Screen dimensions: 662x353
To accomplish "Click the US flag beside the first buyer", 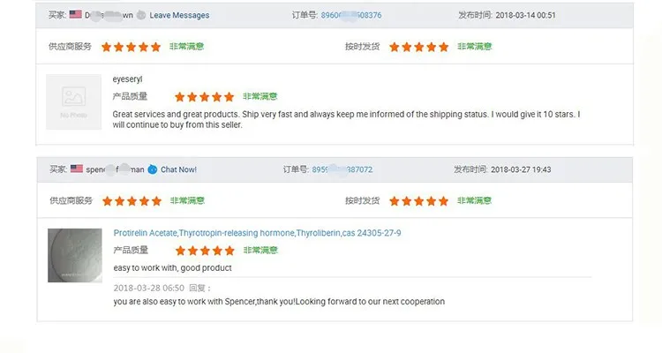I will click(76, 15).
